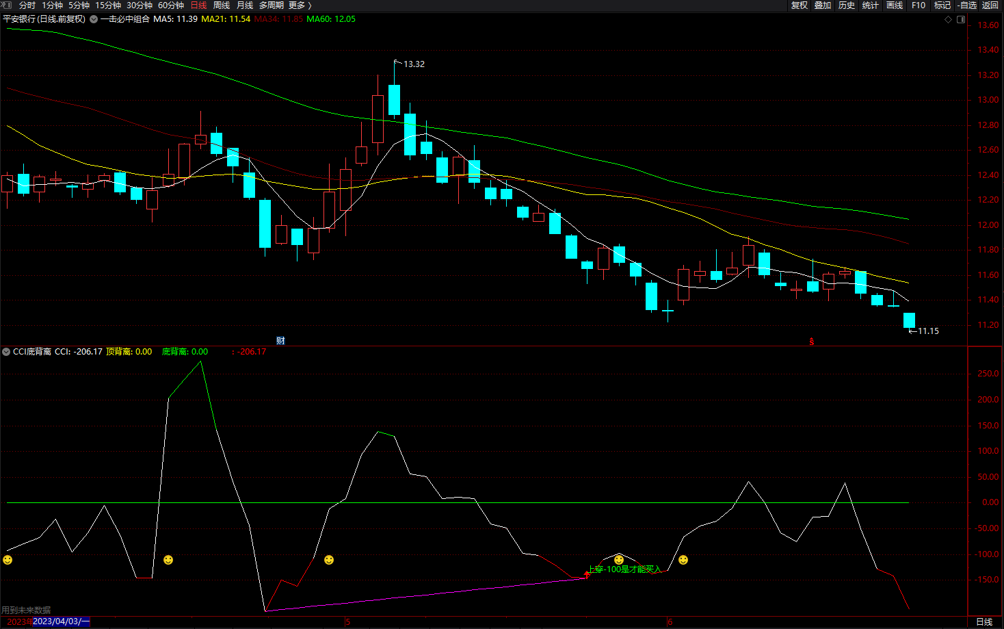Toggle the side panel layout icon

click(x=960, y=19)
